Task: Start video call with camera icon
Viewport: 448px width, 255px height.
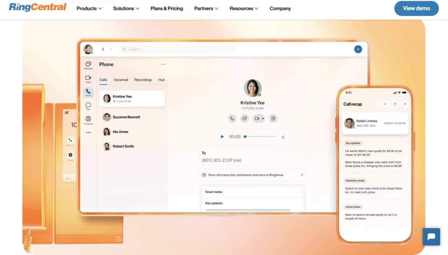Action: 257,119
